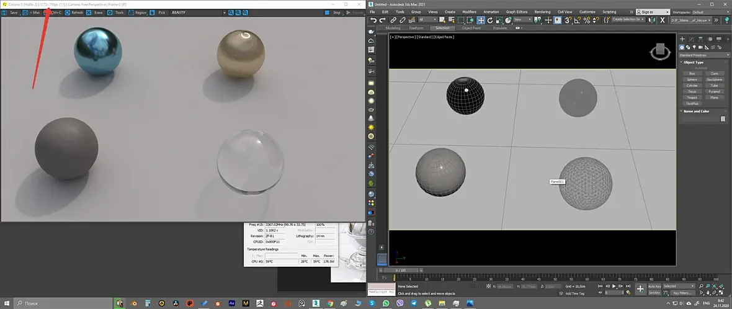The width and height of the screenshot is (732, 309).
Task: Click the Erase button in Corona toolbar
Action: (x=95, y=12)
